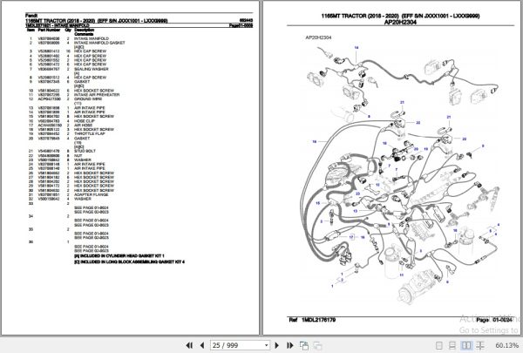Image resolution: width=523 pixels, height=353 pixels.
Task: Click the THROTTLE FLAP description
Action: 90,134
